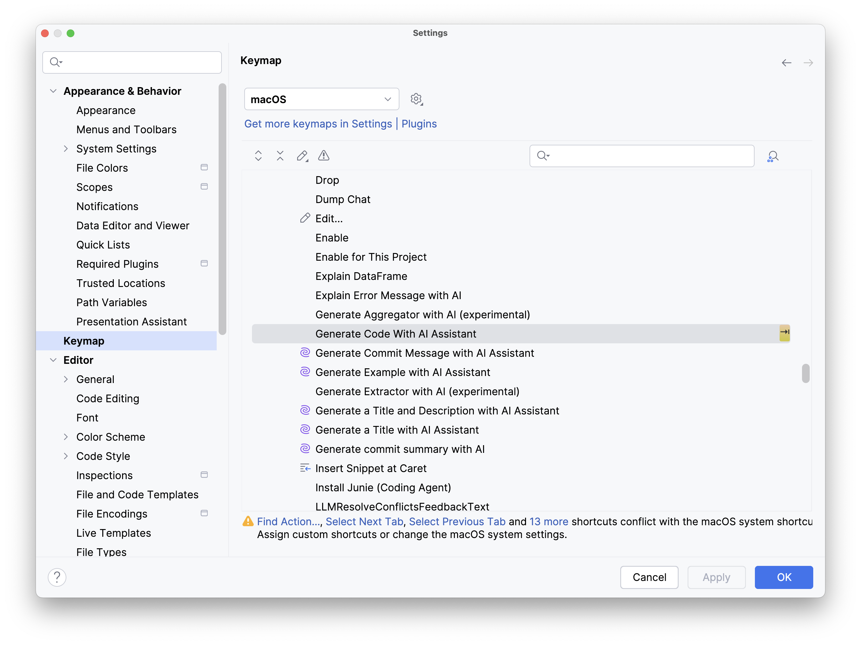The height and width of the screenshot is (645, 861).
Task: Select Generate Aggregator with AI (experimental)
Action: pyautogui.click(x=423, y=314)
